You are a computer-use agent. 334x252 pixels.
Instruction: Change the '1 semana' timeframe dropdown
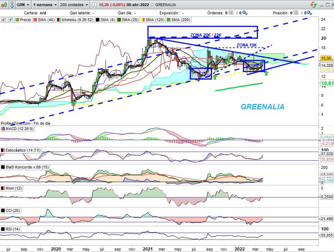(x=45, y=5)
